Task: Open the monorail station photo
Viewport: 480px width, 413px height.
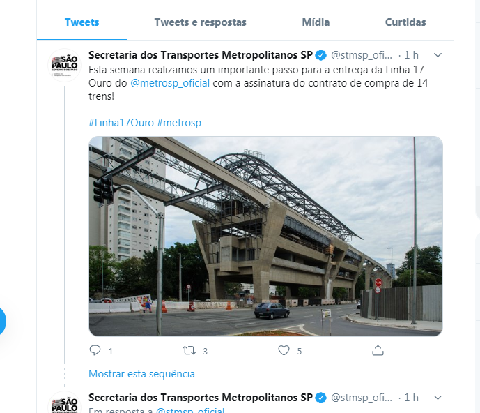Action: tap(265, 236)
